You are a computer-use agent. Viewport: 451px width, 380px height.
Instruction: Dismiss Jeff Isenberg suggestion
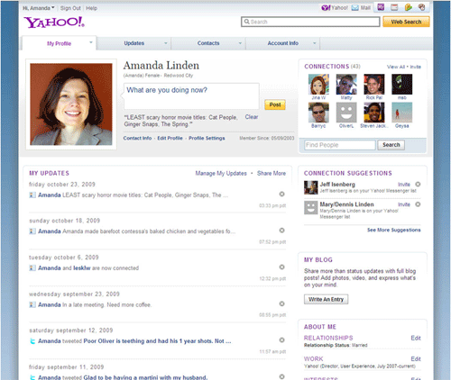(418, 185)
